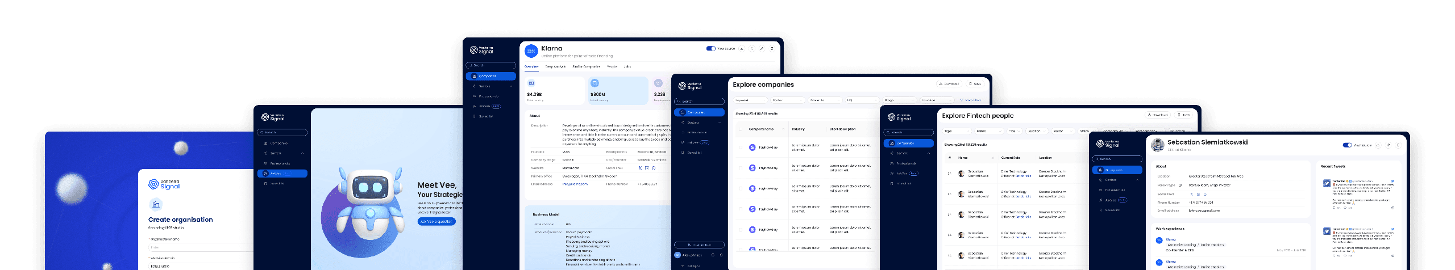
Task: Toggle View source switch in Klarna window
Action: tap(711, 49)
